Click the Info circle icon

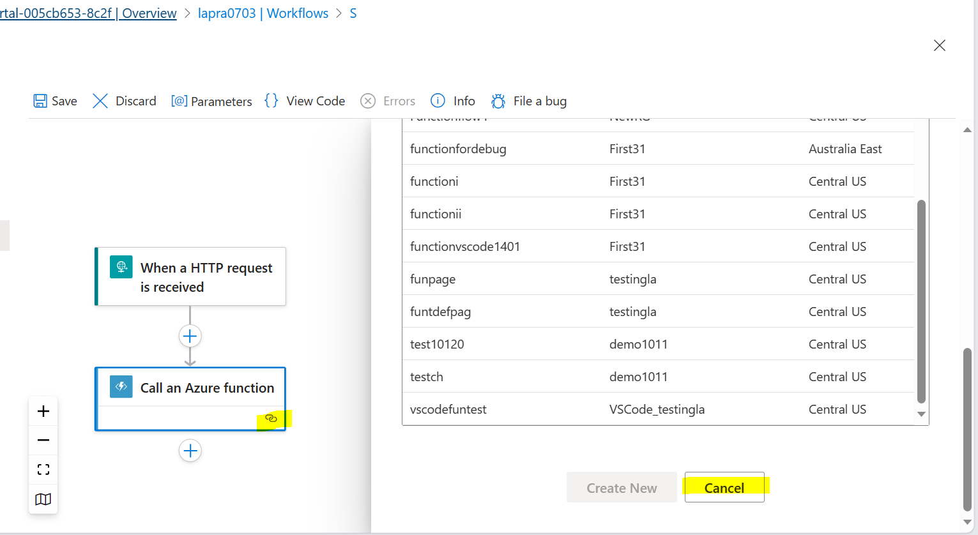coord(438,101)
